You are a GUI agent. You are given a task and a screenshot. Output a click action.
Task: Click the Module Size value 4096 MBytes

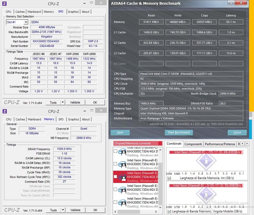click(x=46, y=27)
